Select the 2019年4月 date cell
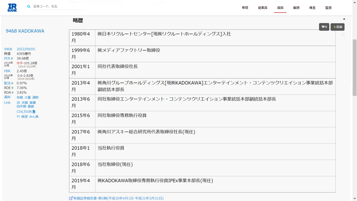357x201 pixels. click(x=82, y=184)
